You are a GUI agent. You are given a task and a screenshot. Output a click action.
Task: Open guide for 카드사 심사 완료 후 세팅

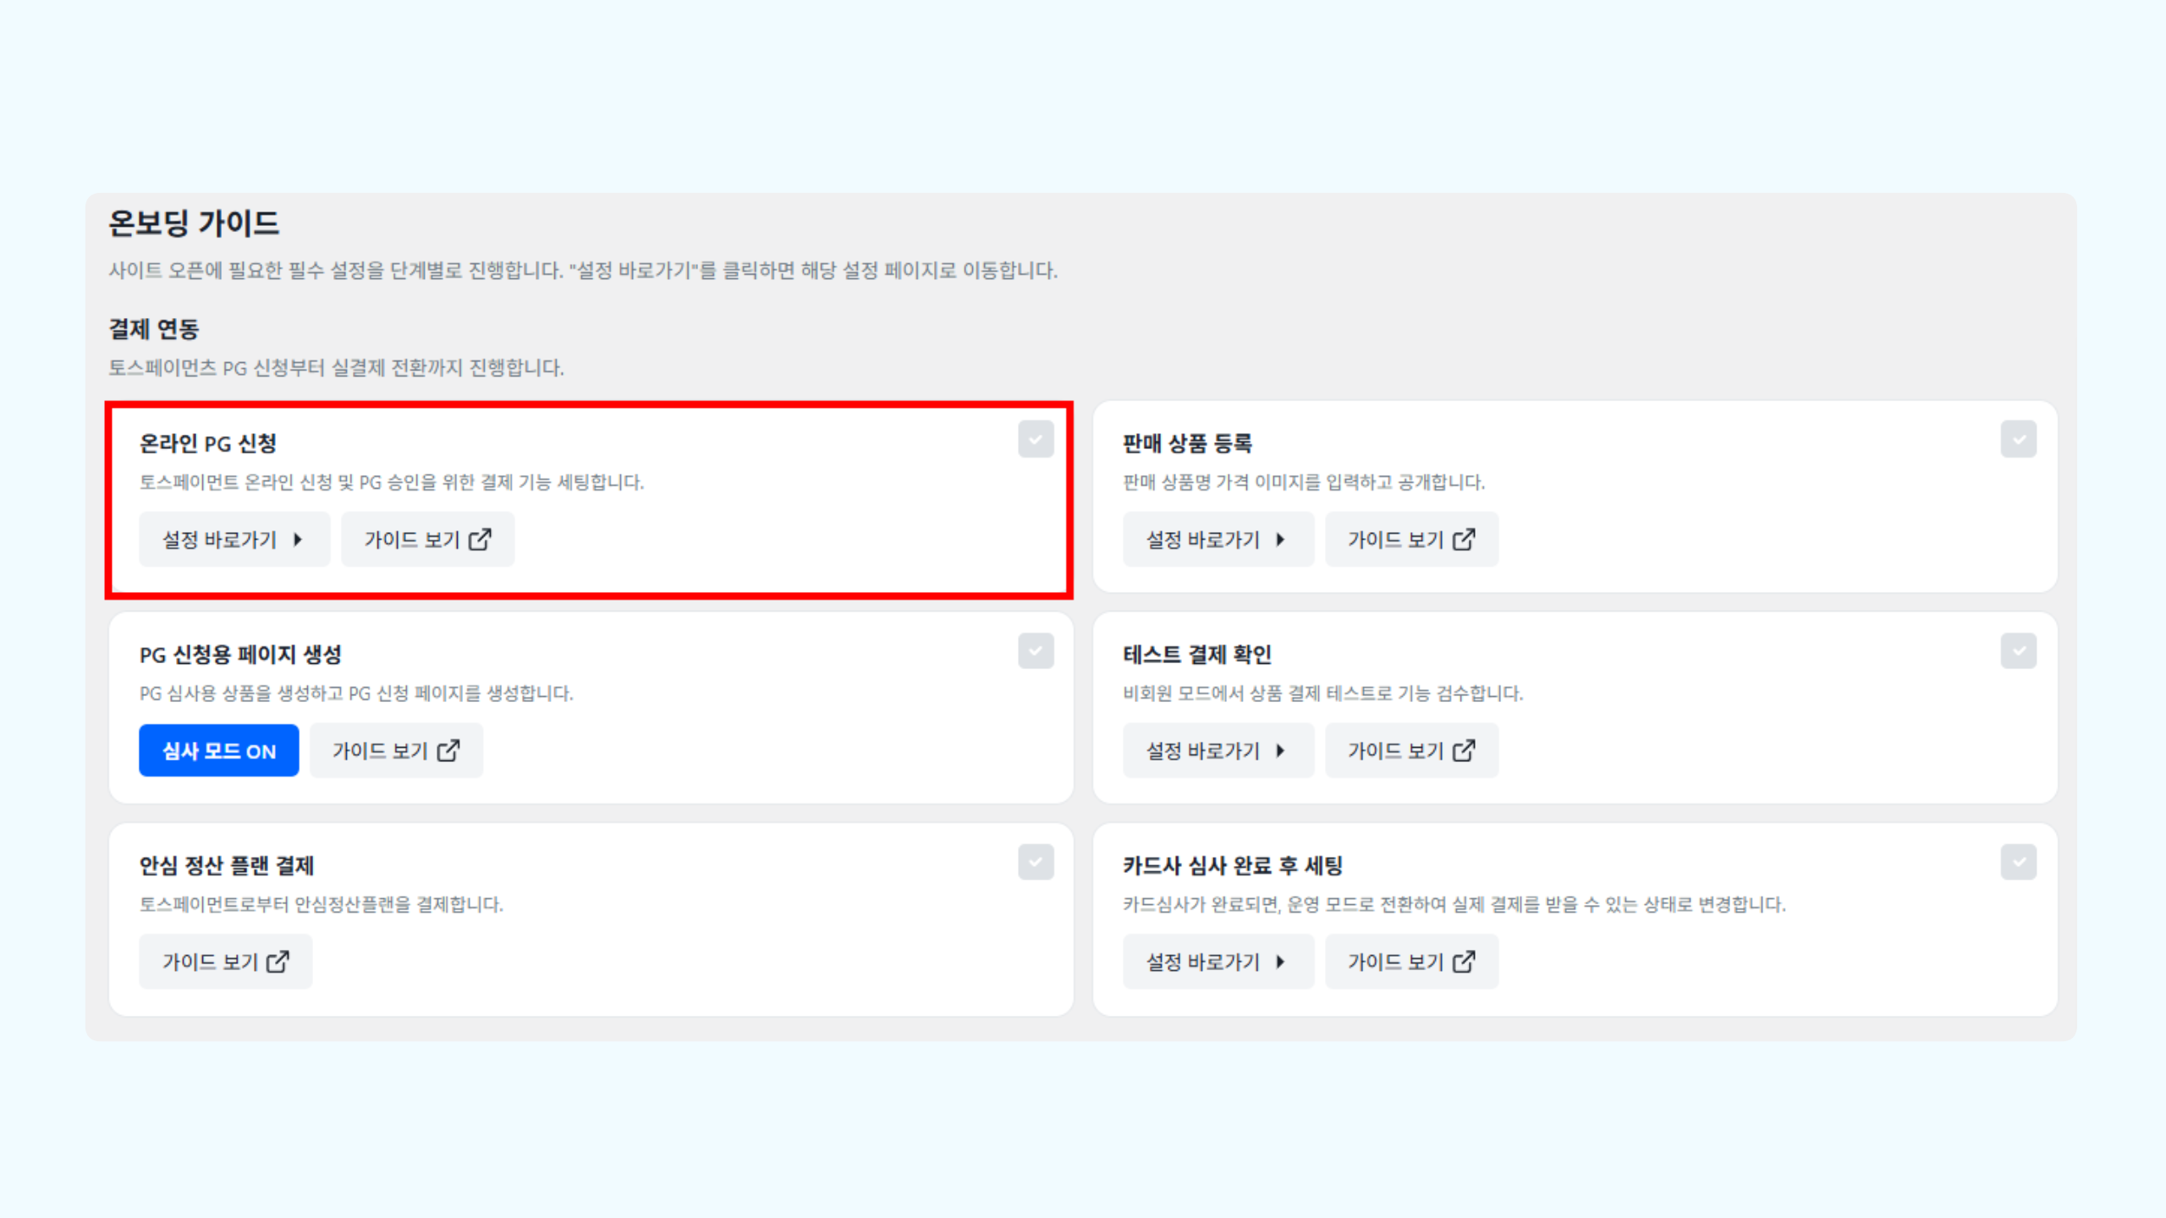[x=1411, y=962]
